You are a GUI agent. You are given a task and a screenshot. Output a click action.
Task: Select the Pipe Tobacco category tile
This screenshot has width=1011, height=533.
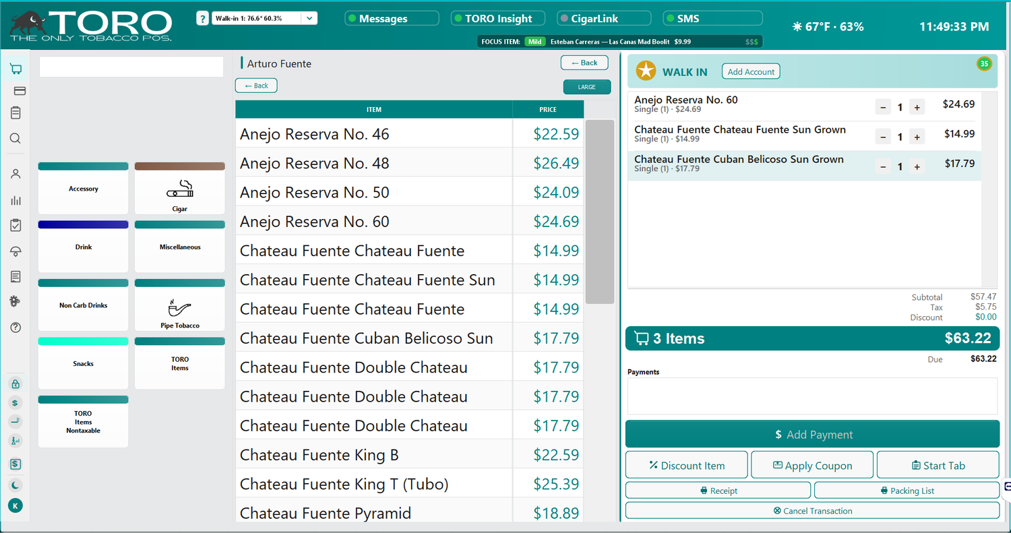click(180, 305)
